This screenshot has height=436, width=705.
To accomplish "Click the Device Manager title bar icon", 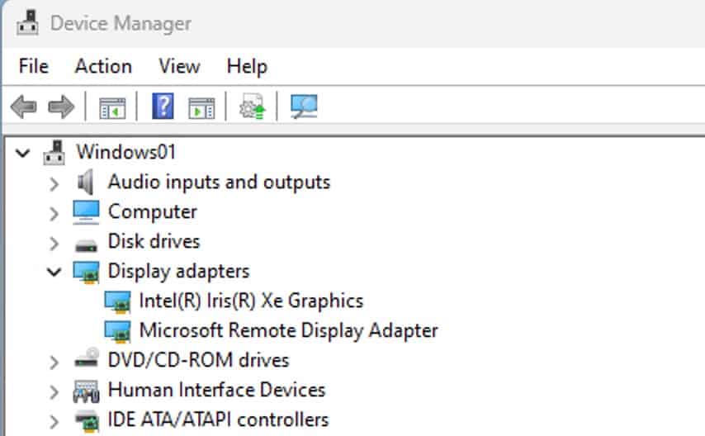I will pos(28,22).
